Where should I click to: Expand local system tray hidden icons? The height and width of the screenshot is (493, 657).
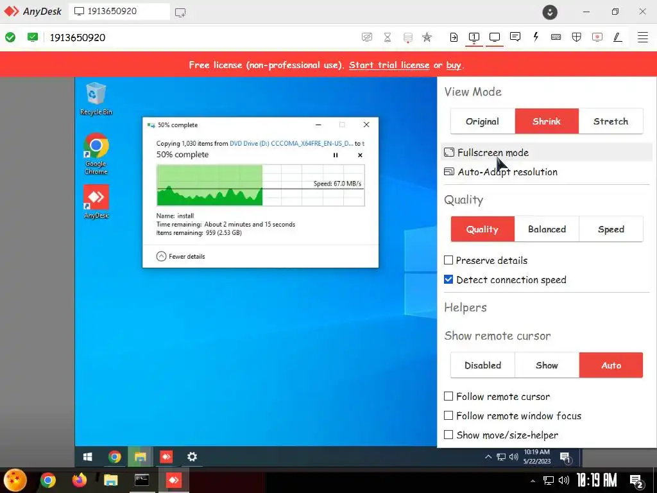pos(533,481)
